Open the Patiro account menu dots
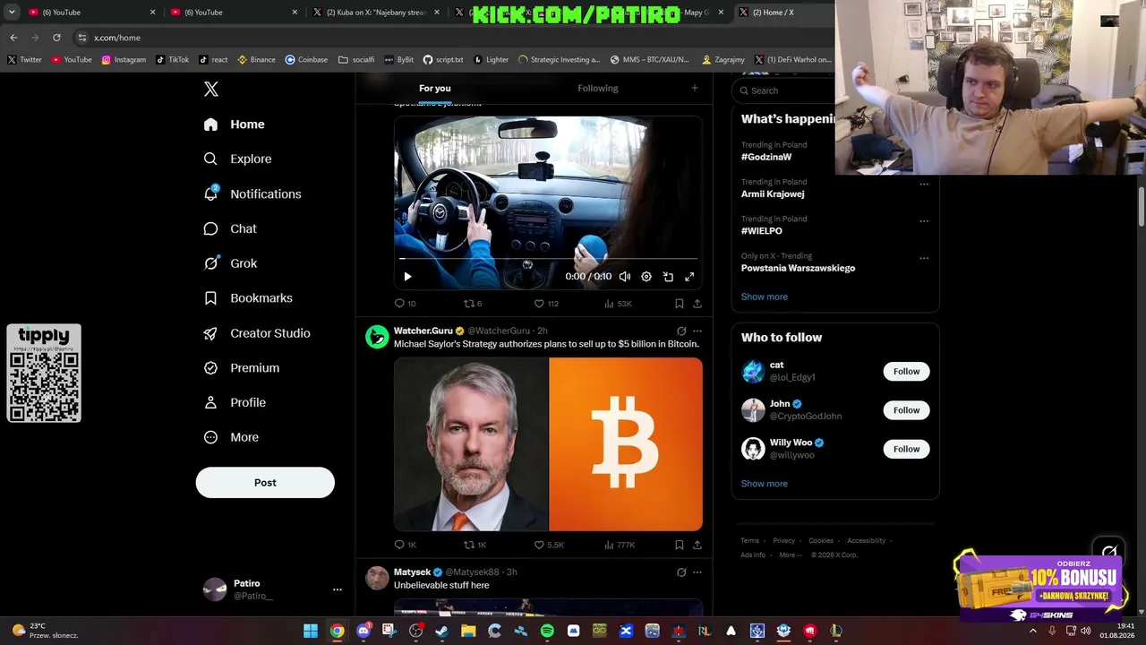Image resolution: width=1146 pixels, height=645 pixels. (x=338, y=589)
